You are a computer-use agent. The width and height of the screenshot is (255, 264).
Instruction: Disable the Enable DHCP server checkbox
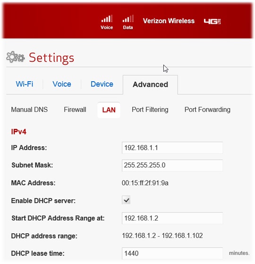pyautogui.click(x=126, y=200)
